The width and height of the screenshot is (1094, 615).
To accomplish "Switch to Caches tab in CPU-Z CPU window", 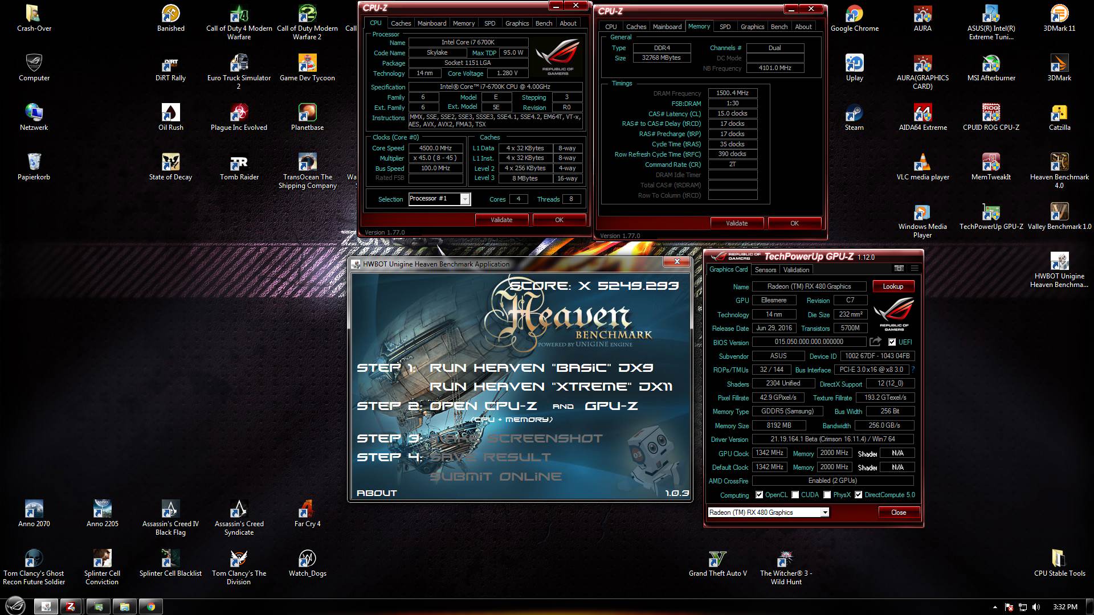I will tap(401, 23).
